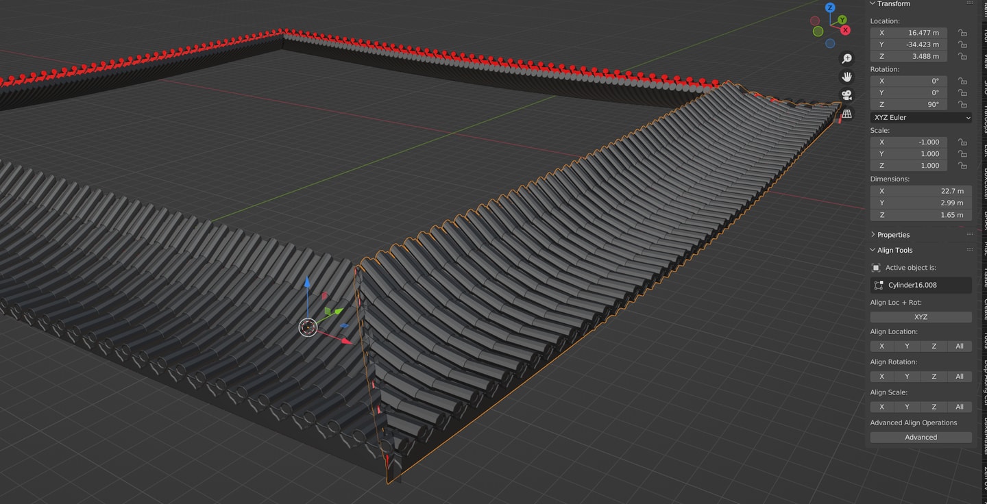Click the Location Y field -34.423 m
987x504 pixels.
tap(909, 45)
